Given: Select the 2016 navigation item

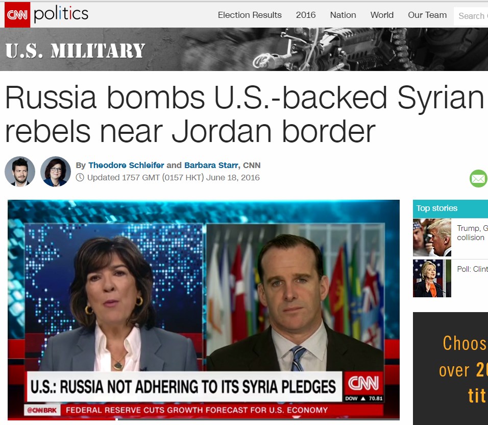Looking at the screenshot, I should tap(306, 15).
